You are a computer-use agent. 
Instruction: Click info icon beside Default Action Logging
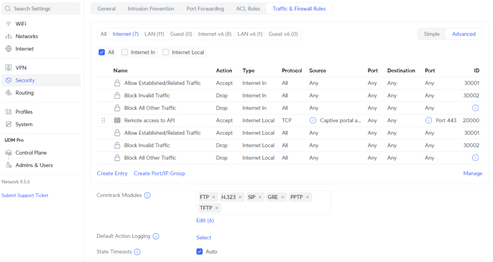click(x=156, y=236)
